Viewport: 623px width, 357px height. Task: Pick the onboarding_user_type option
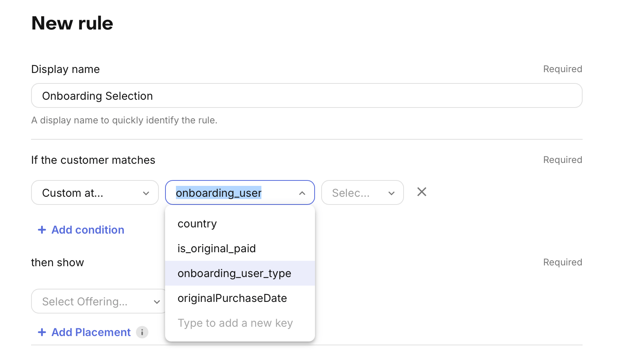tap(234, 274)
